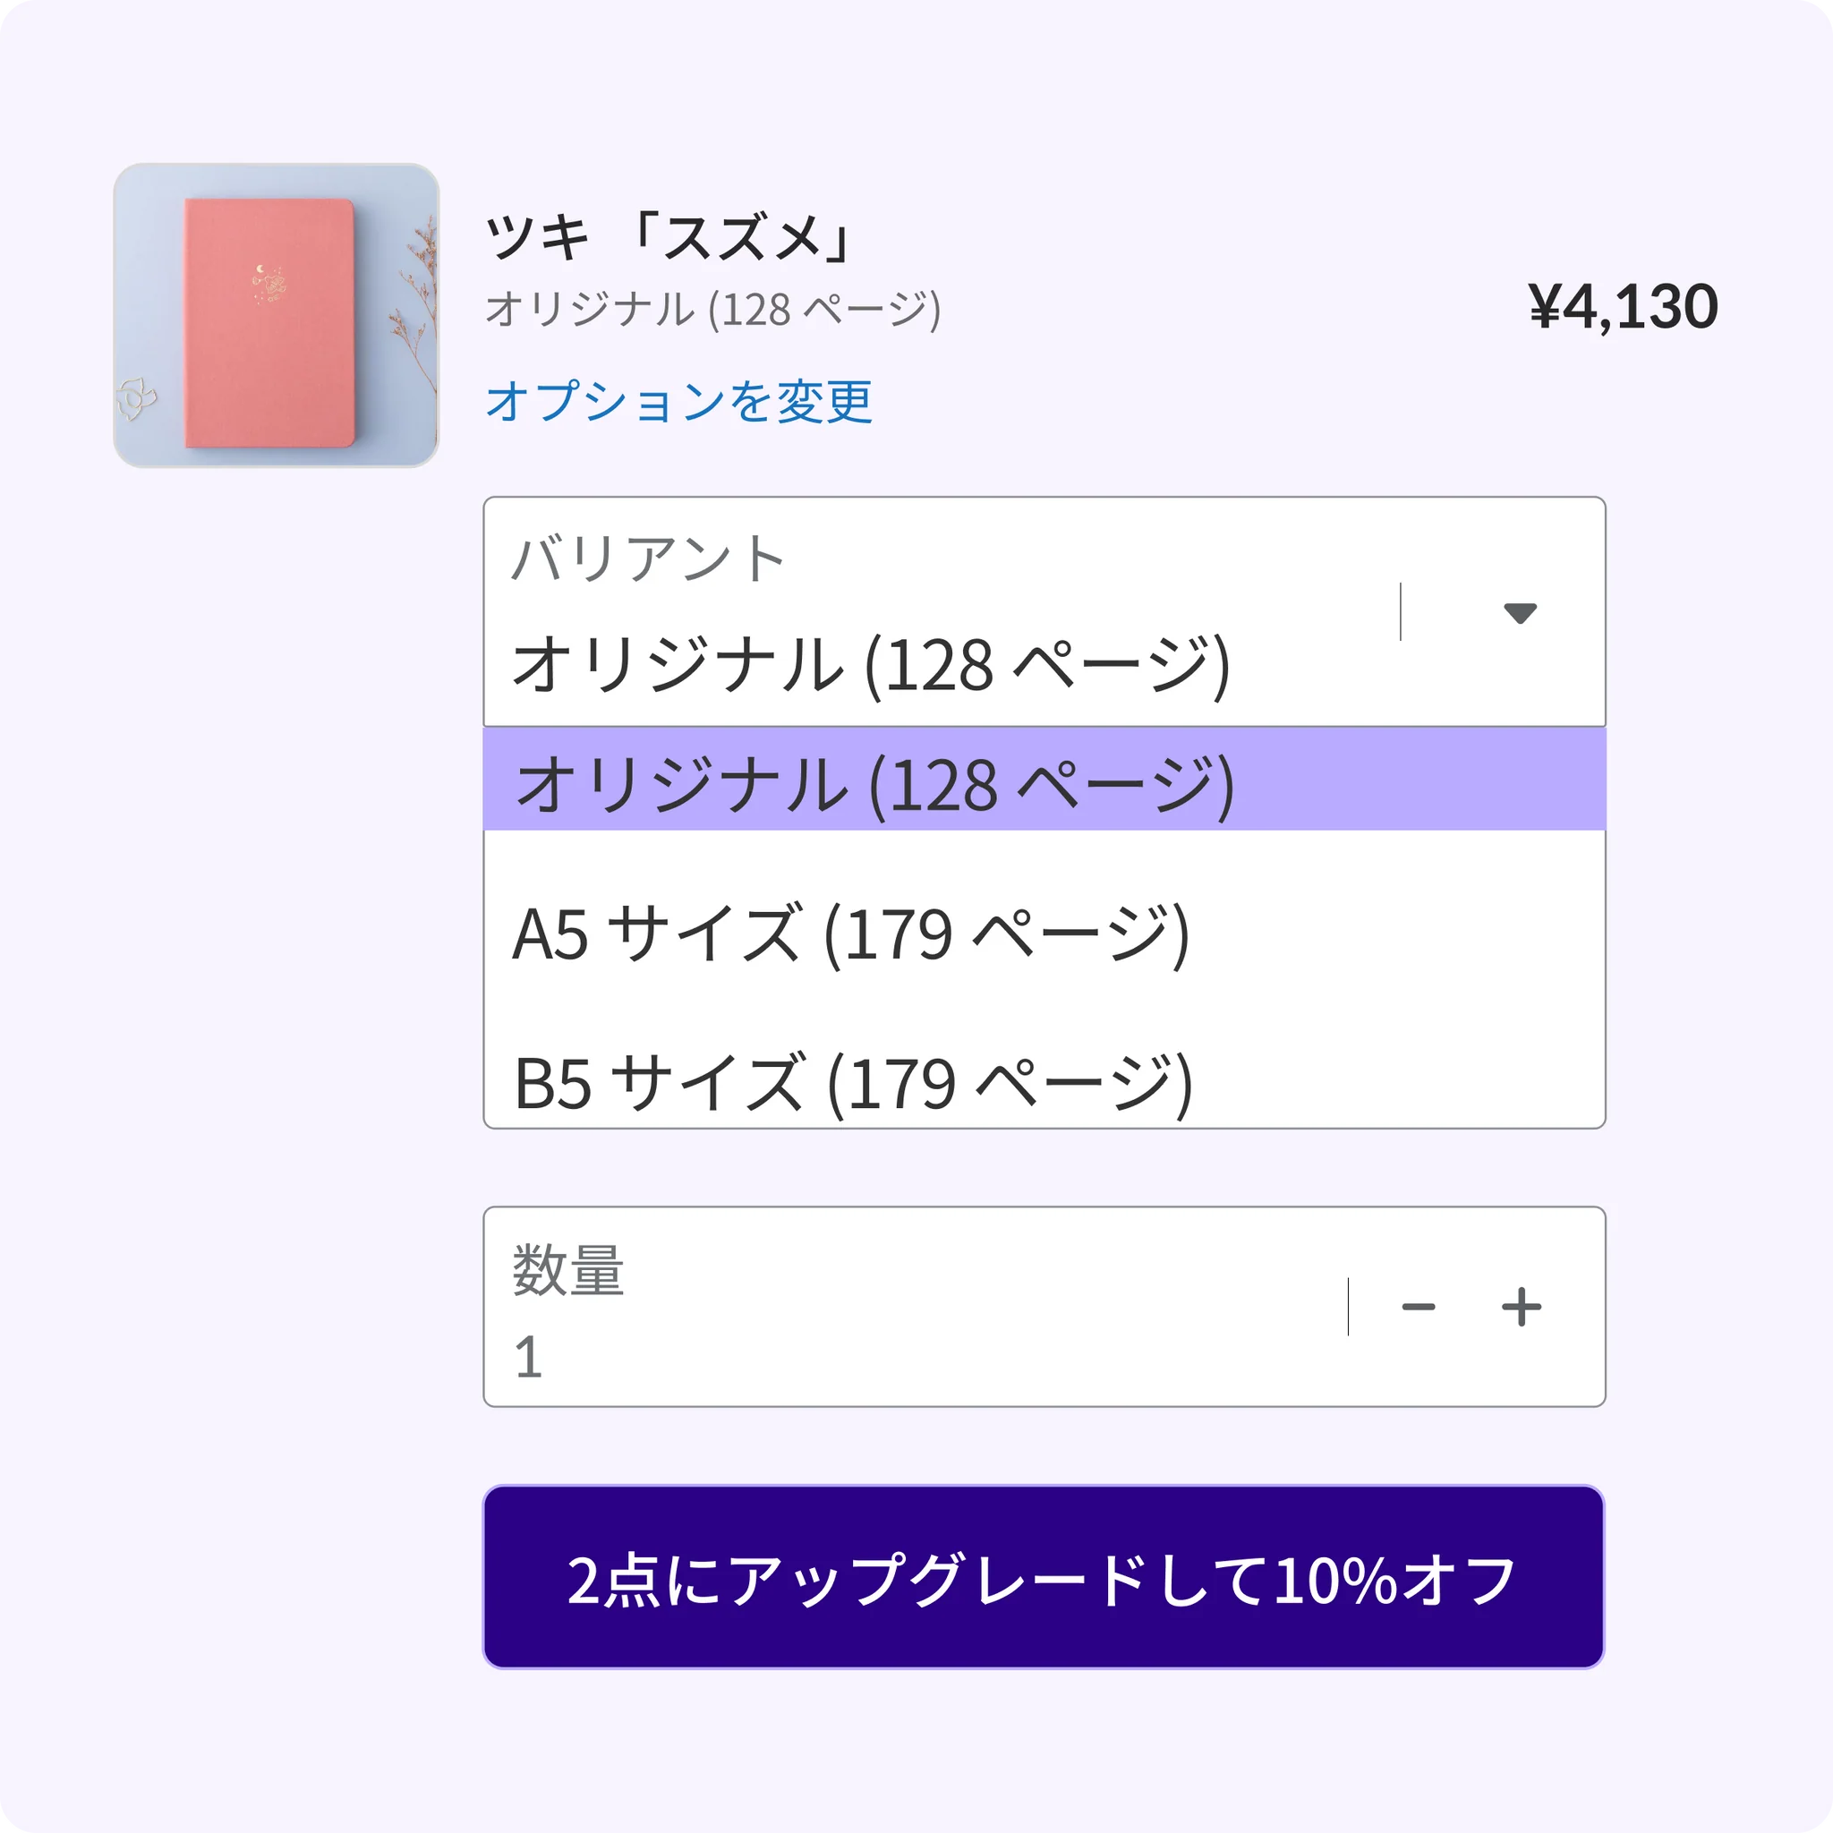Click the pink notebook product thumbnail

click(276, 315)
